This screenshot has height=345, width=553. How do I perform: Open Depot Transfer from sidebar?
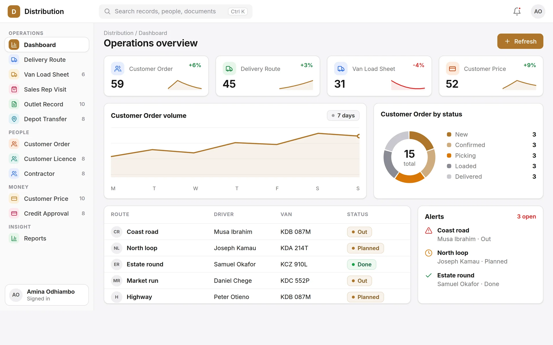click(x=47, y=119)
